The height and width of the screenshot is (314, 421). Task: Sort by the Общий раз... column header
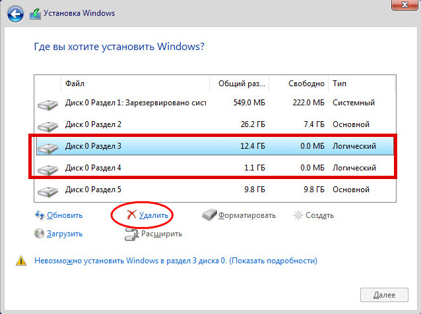click(240, 84)
